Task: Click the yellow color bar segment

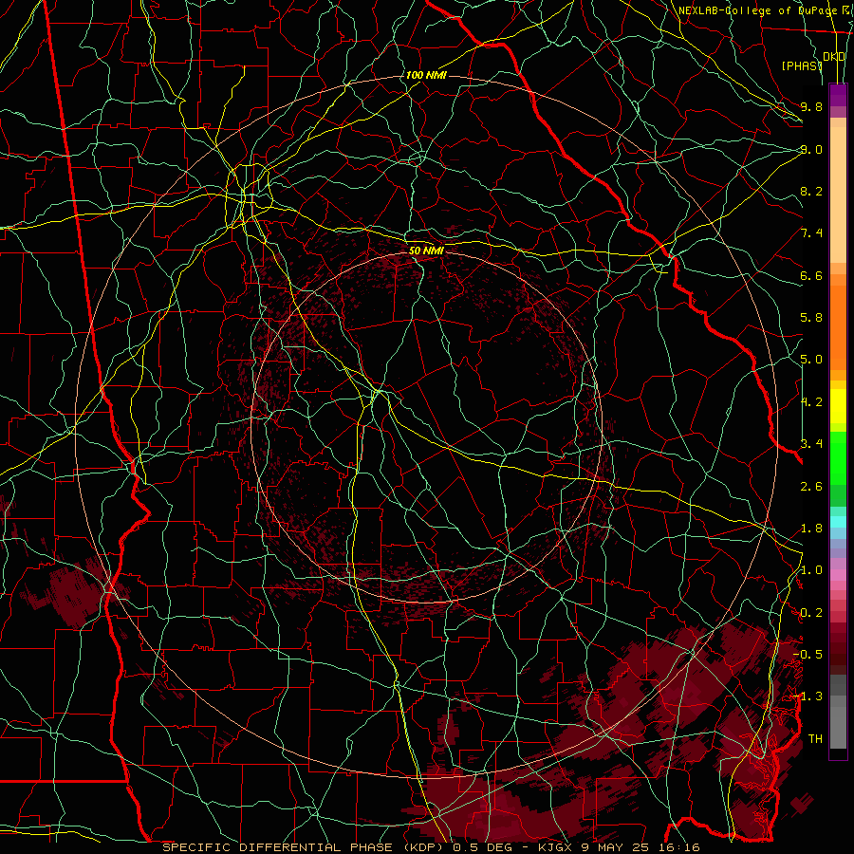Action: [838, 406]
